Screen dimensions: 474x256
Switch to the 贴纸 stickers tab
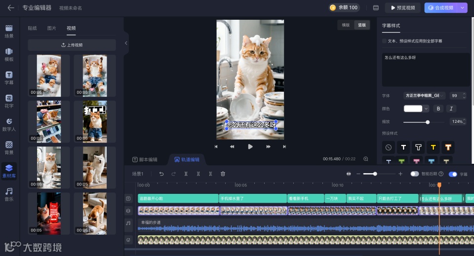click(32, 28)
